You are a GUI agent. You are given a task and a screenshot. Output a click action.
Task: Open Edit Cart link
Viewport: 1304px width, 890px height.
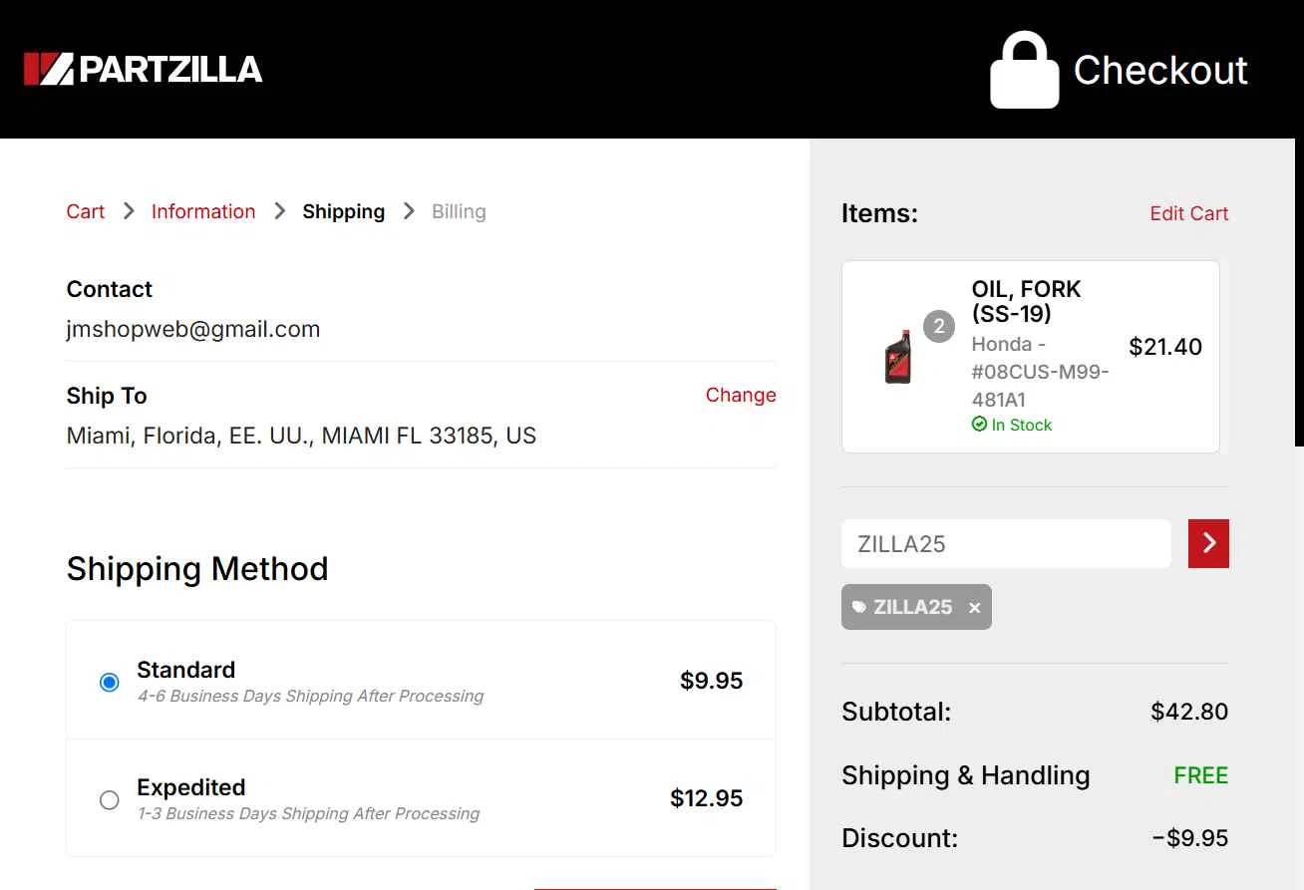[x=1188, y=213]
